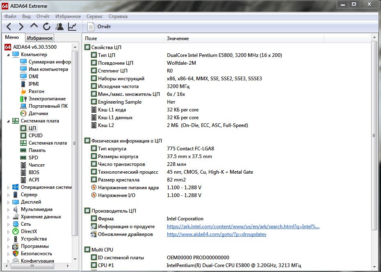This screenshot has width=381, height=272.
Task: Click the tree panel scroll right arrow
Action: pos(68,266)
